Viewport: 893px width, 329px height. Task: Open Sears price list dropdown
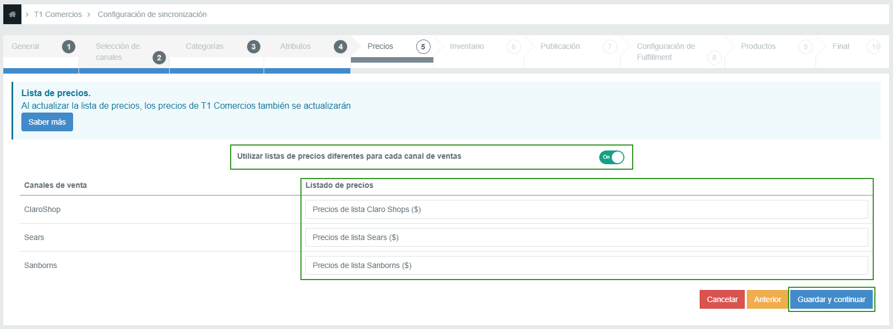587,237
